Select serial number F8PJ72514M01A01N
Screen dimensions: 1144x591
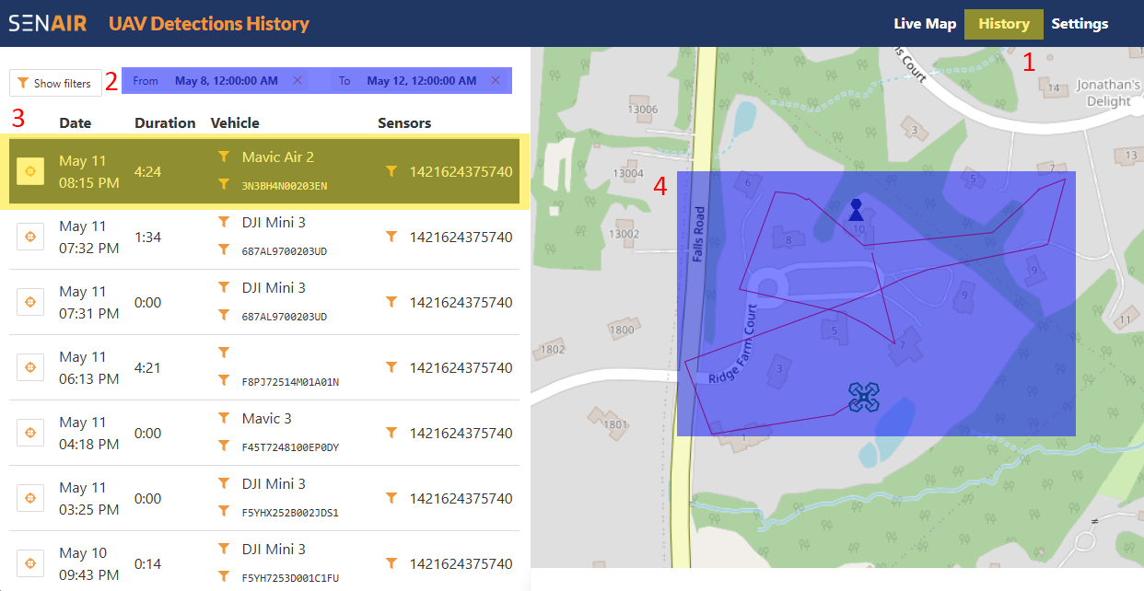(x=290, y=382)
